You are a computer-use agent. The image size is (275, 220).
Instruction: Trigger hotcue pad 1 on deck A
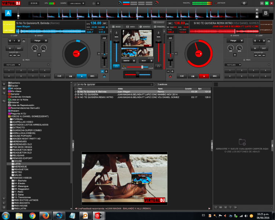click(9, 70)
